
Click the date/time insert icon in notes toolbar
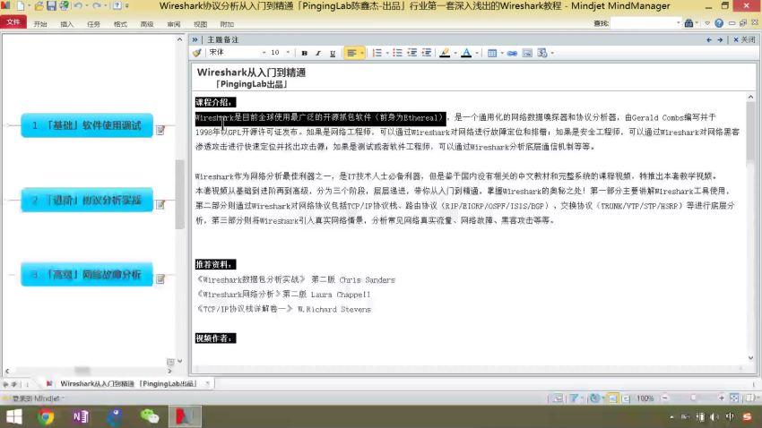(x=542, y=53)
